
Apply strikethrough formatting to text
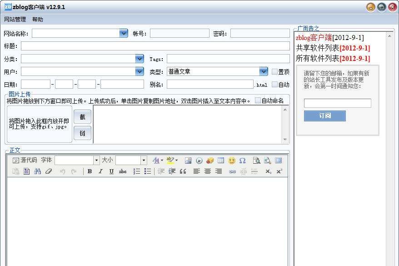(123, 171)
